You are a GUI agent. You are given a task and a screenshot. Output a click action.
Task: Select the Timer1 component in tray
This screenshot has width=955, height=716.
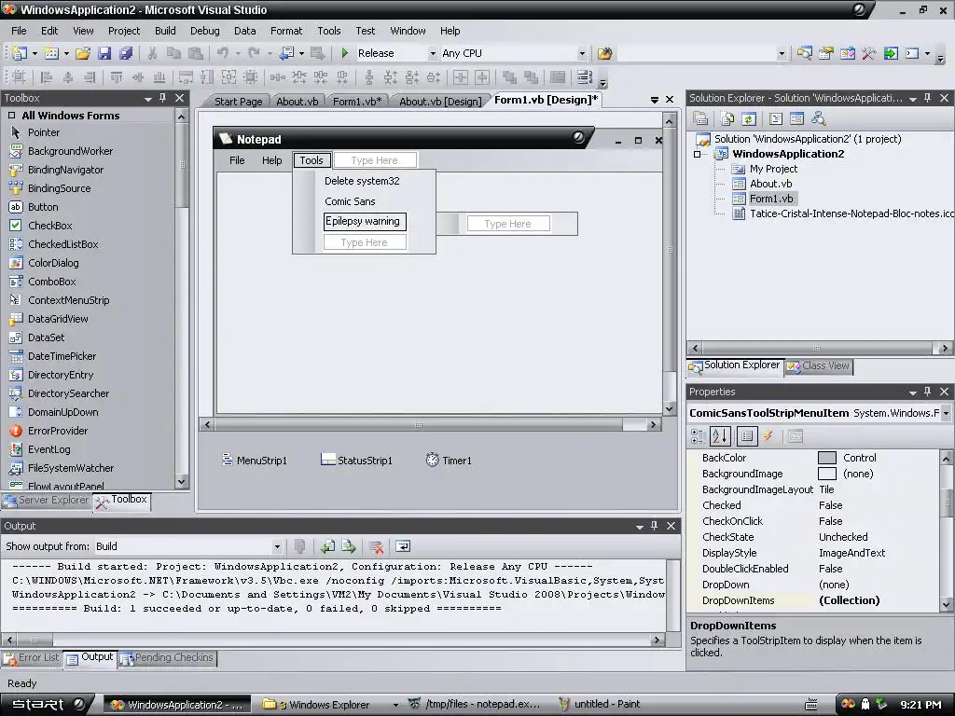click(x=449, y=461)
